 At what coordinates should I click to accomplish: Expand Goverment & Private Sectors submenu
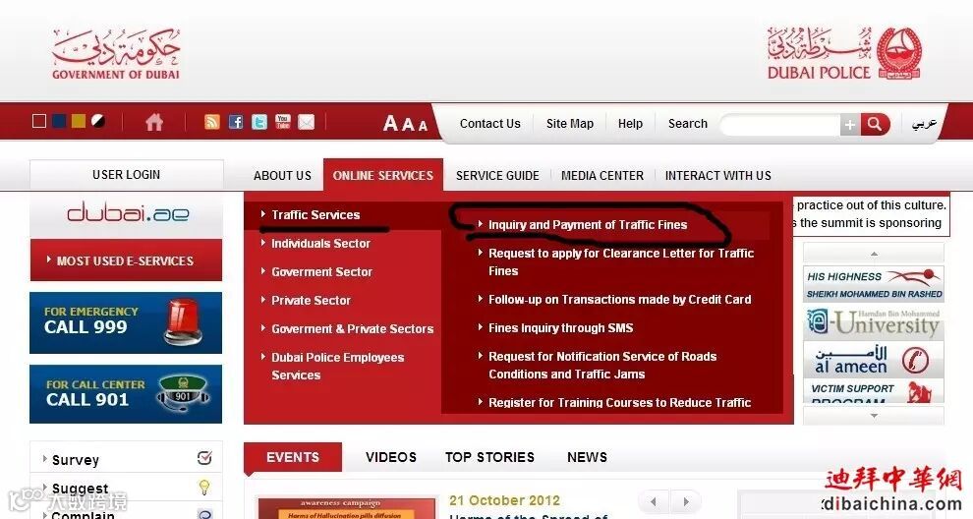pos(353,329)
